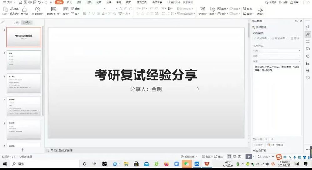Toggle the auto preview (自动预览) checkbox
This screenshot has width=312, height=170.
254,150
